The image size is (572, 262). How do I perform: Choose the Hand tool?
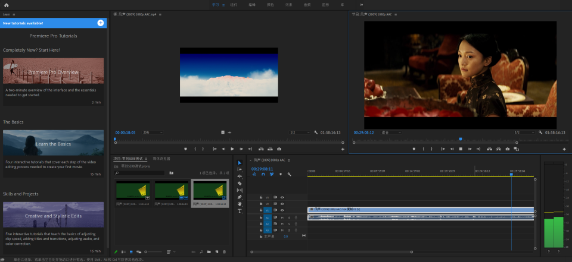point(240,204)
